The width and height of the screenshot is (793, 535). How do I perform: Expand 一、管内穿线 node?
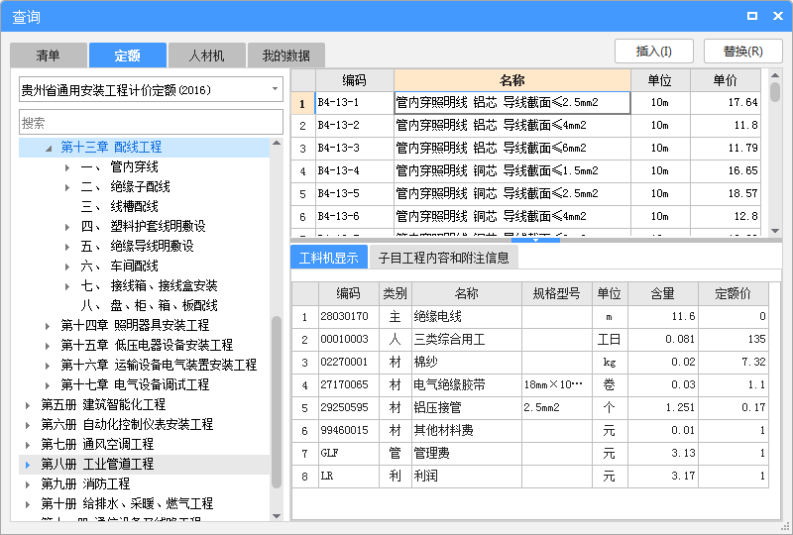coord(67,167)
